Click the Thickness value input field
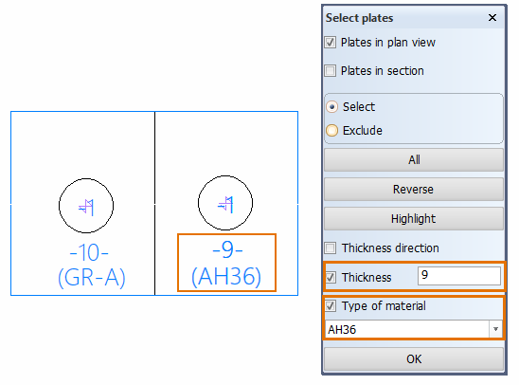 tap(459, 276)
